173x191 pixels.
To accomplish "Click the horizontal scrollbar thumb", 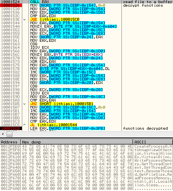I will coord(9,134).
